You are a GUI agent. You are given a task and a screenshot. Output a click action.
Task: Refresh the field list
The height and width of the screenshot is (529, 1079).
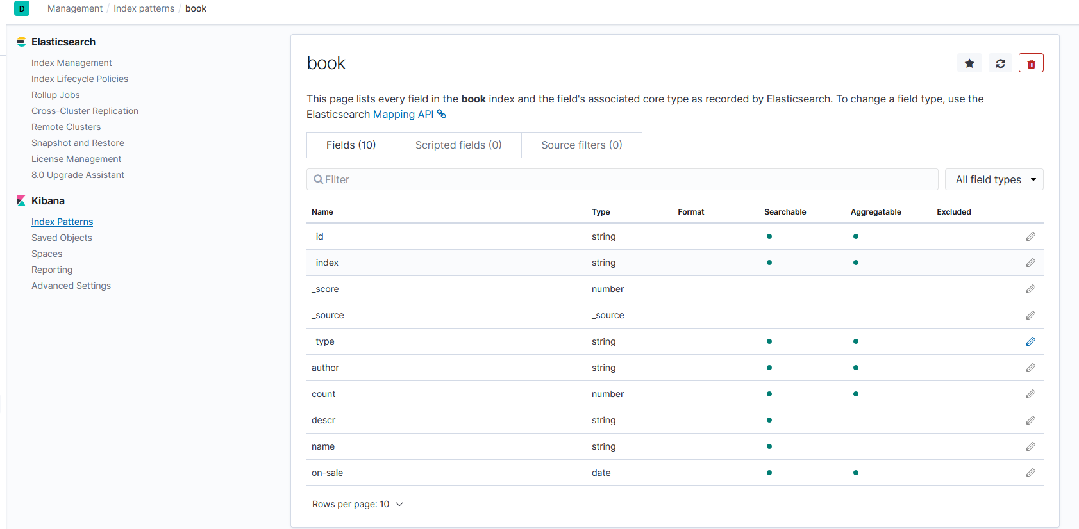(x=1000, y=63)
